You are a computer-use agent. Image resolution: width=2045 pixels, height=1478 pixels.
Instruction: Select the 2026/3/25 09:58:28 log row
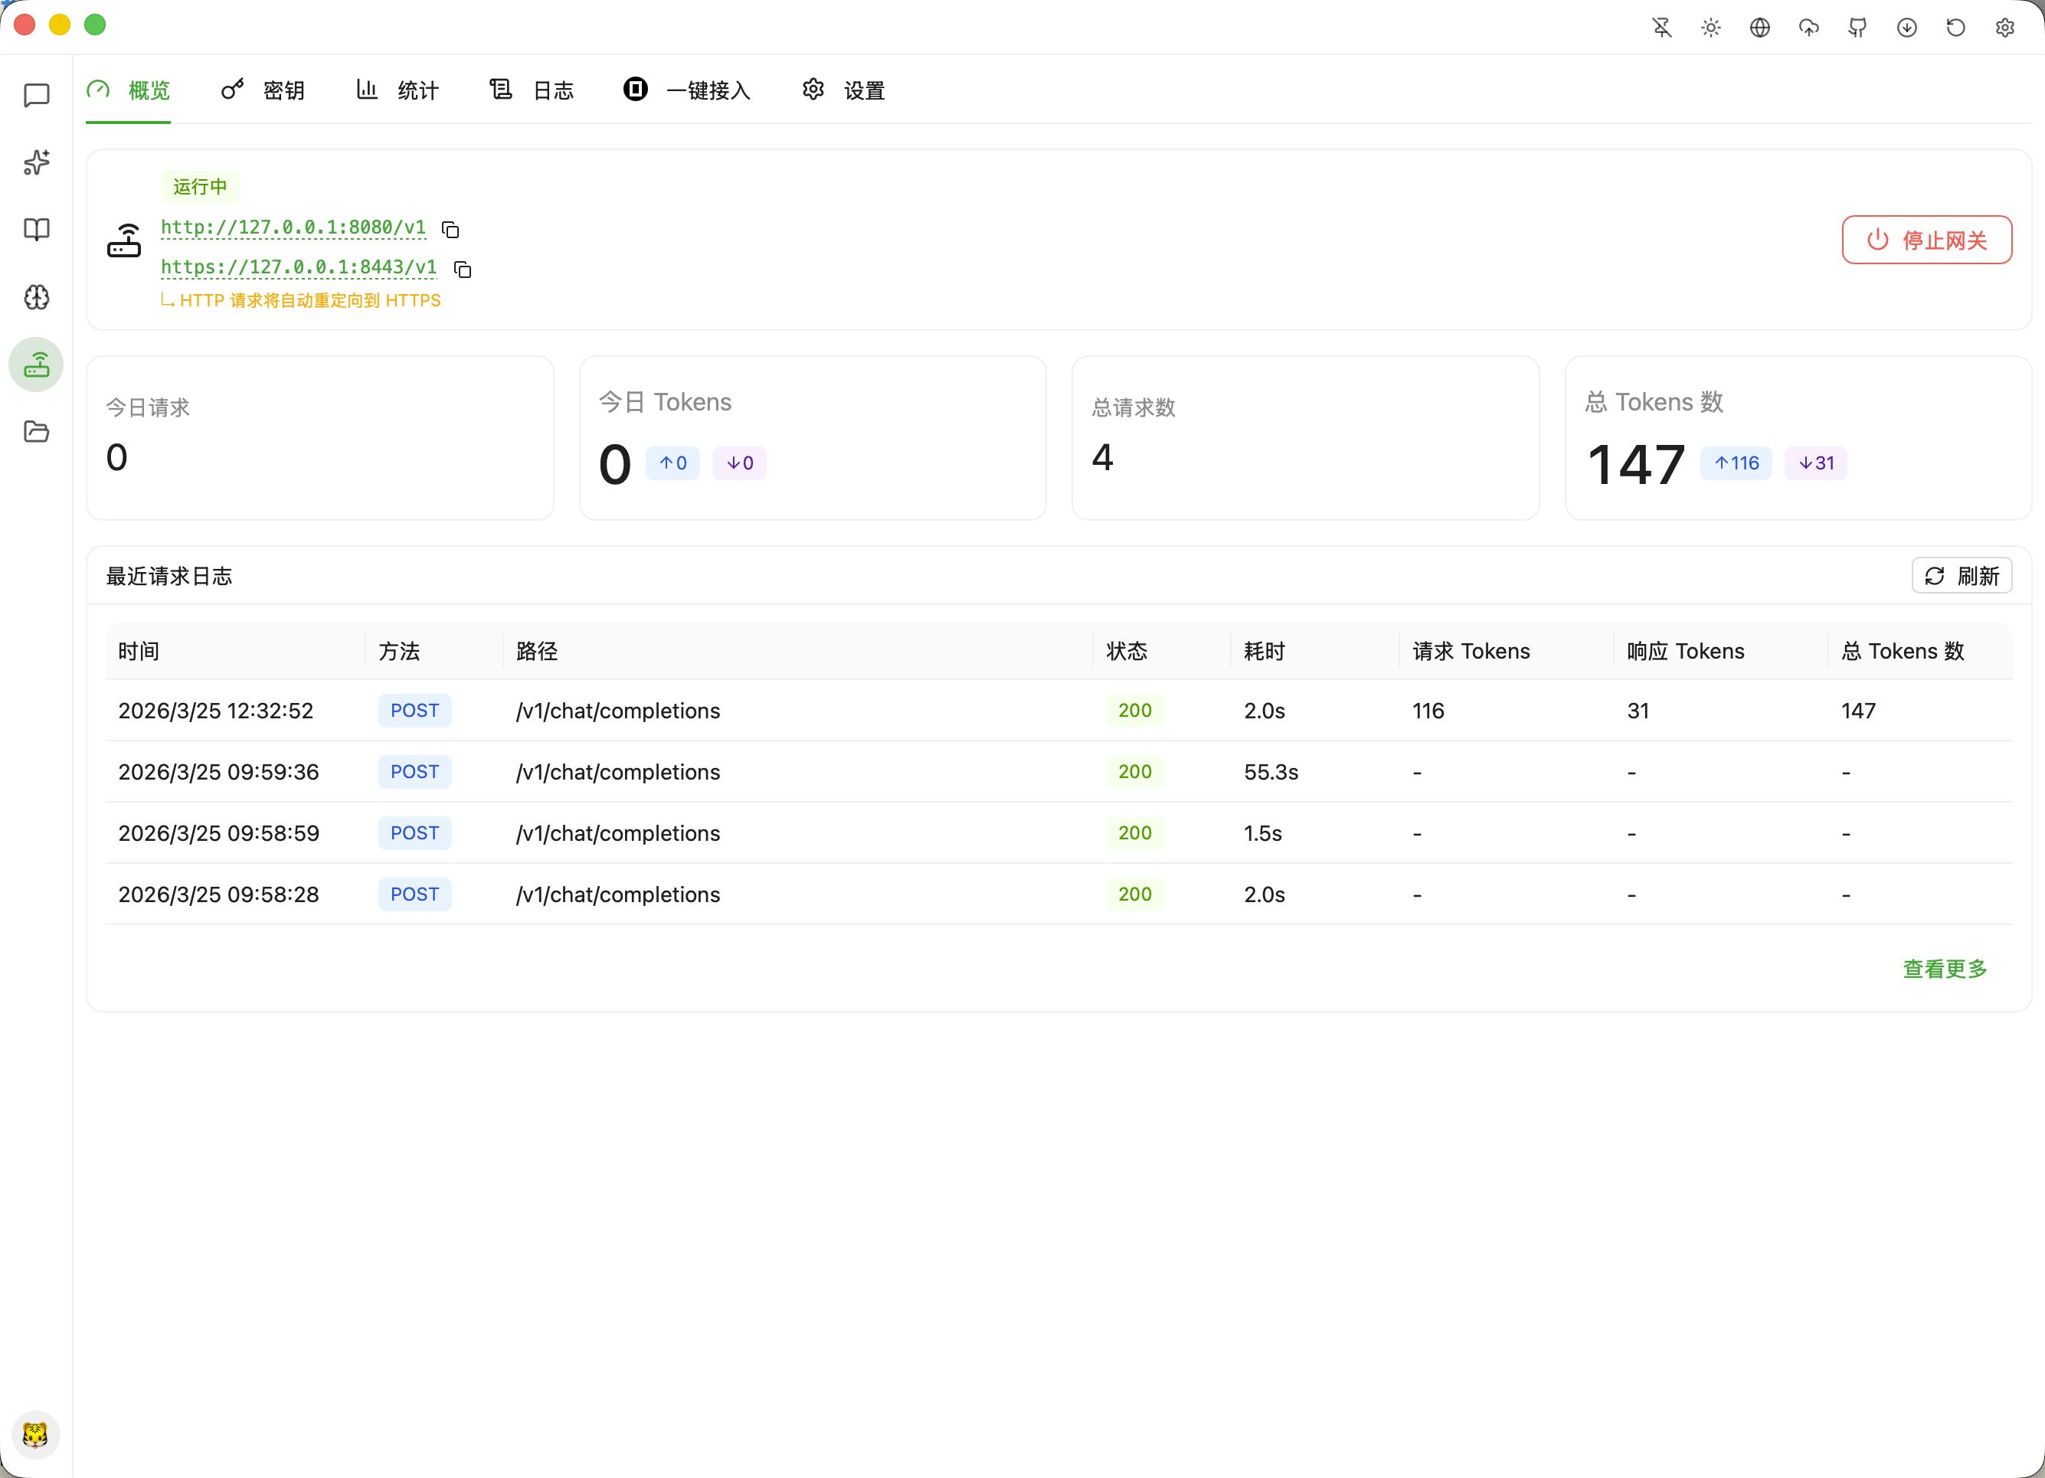(1058, 894)
